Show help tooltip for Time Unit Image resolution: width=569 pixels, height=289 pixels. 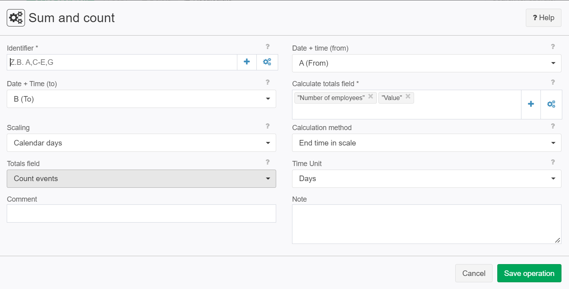(x=553, y=162)
